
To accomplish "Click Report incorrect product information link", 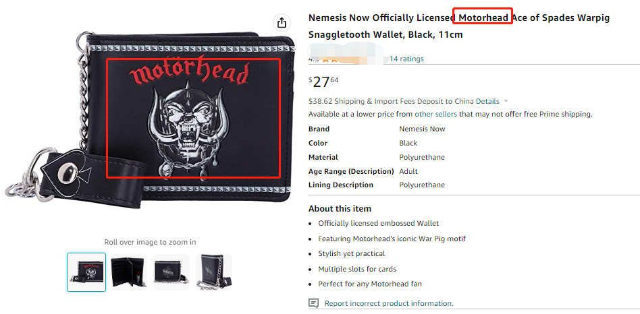I will (x=389, y=303).
